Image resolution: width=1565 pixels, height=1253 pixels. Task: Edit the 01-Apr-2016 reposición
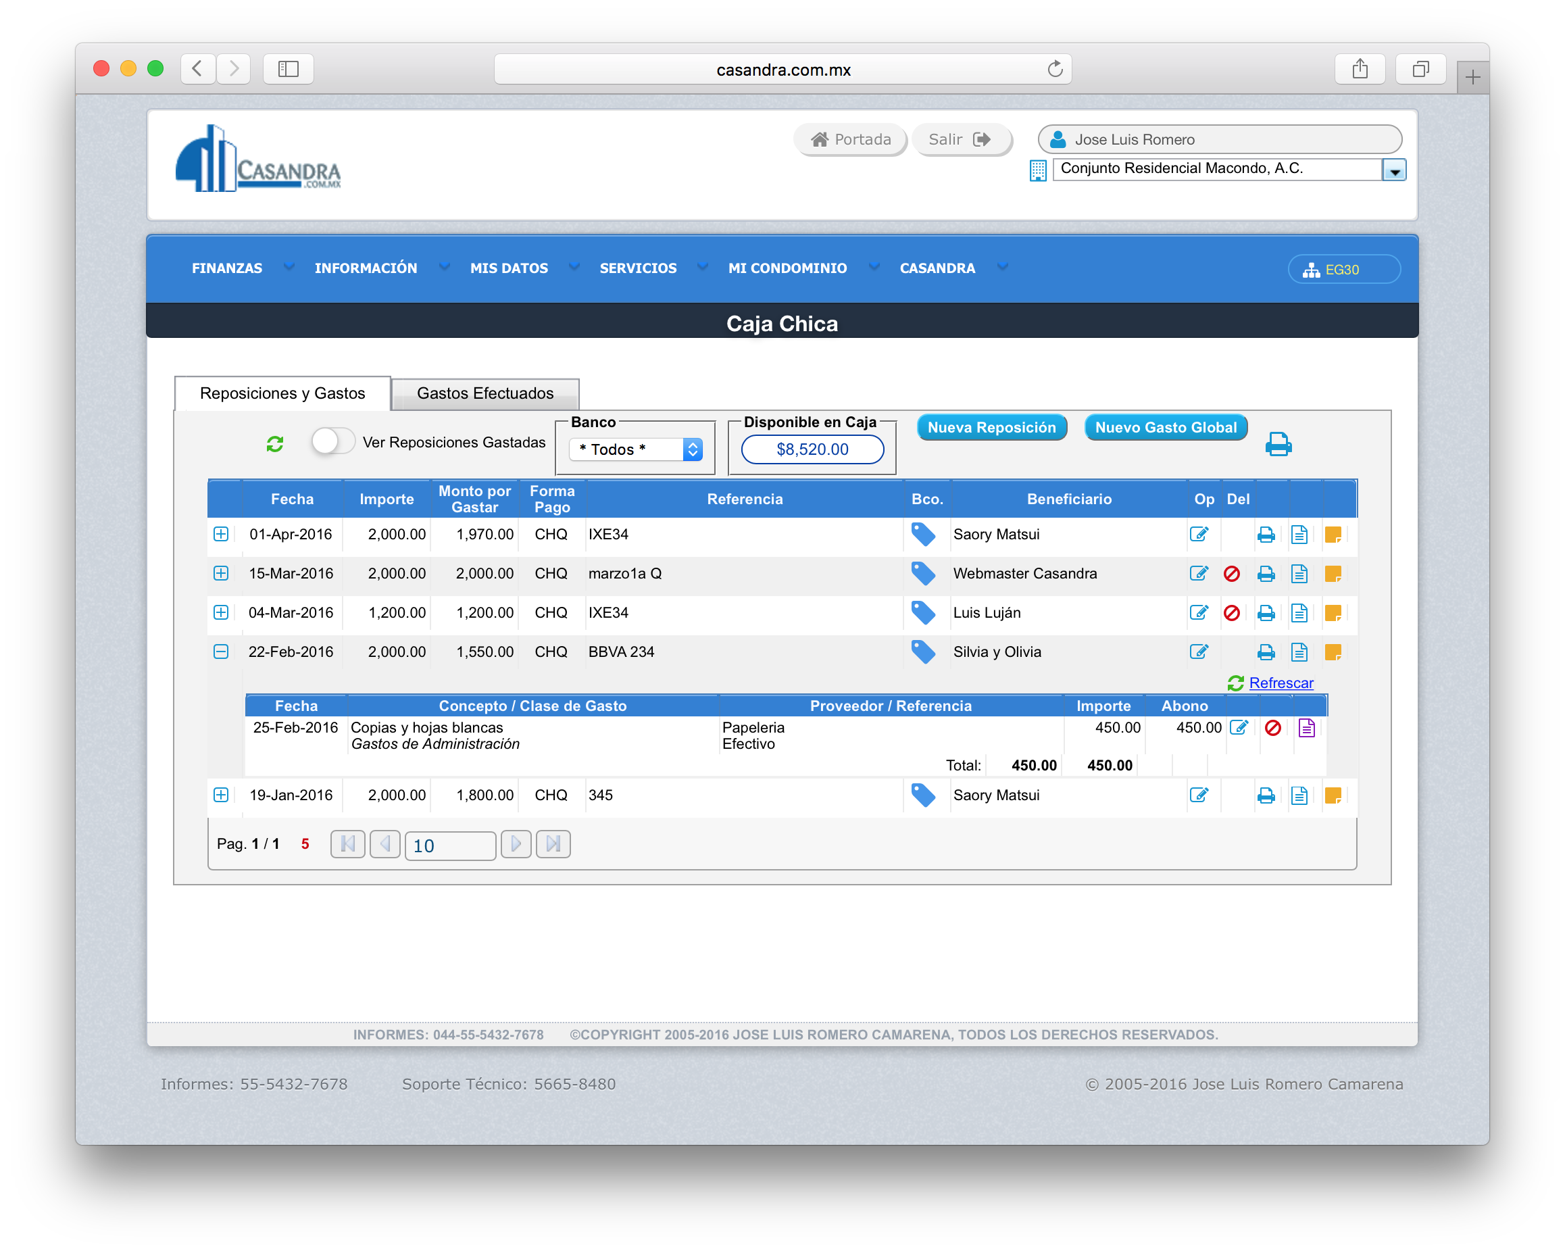pyautogui.click(x=1199, y=535)
